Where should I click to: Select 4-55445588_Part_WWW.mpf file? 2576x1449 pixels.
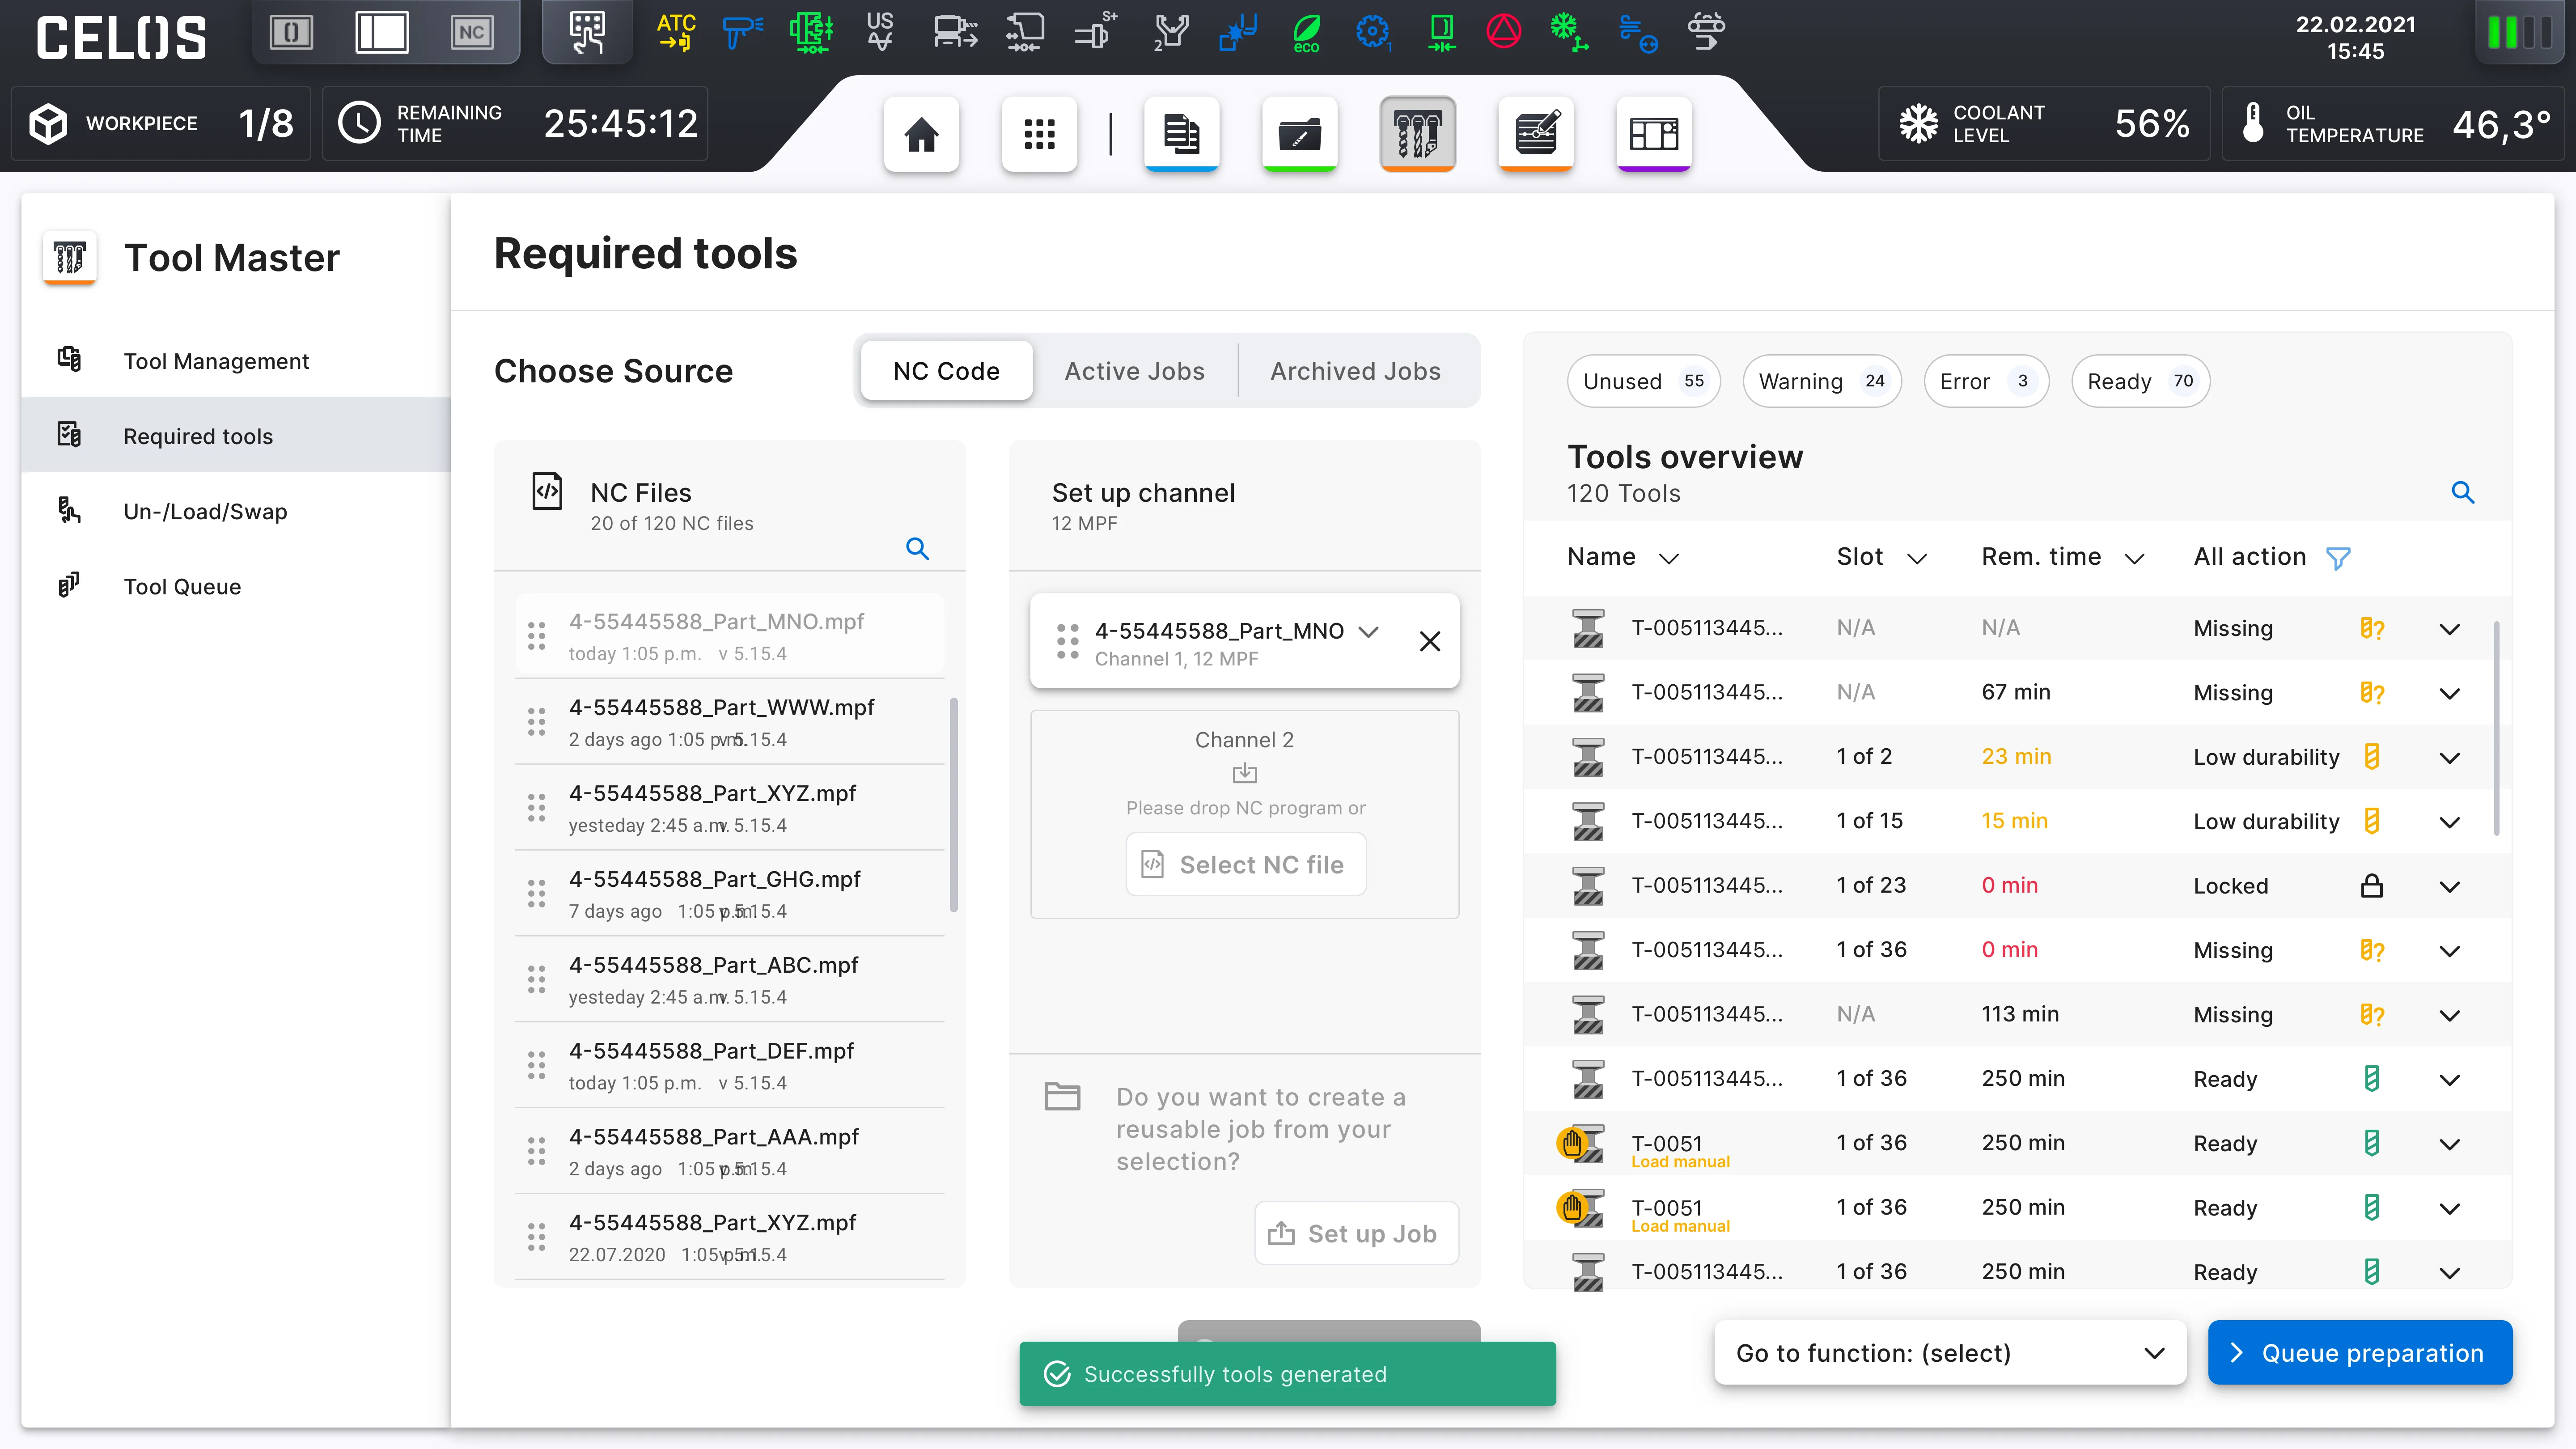(x=729, y=722)
